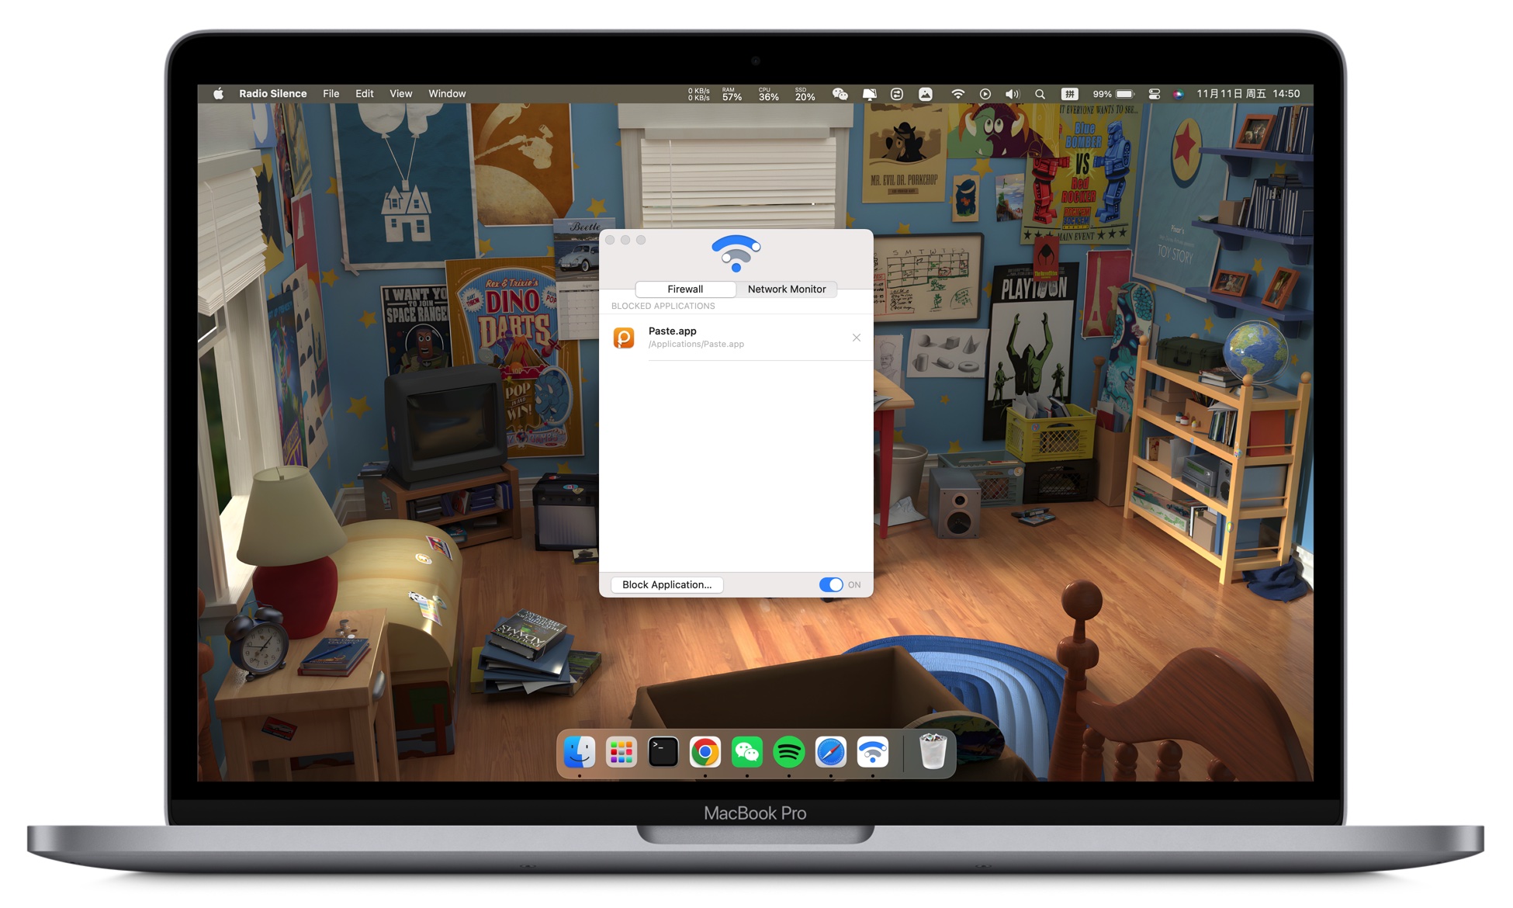Switch to the Network Monitor tab
This screenshot has width=1513, height=908.
(788, 287)
